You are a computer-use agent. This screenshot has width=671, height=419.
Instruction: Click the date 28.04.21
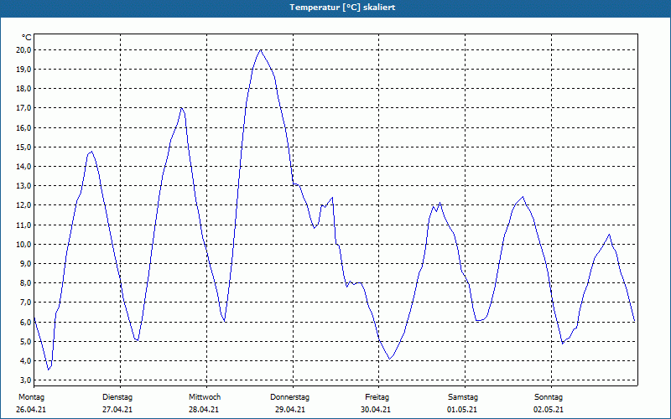(x=204, y=410)
